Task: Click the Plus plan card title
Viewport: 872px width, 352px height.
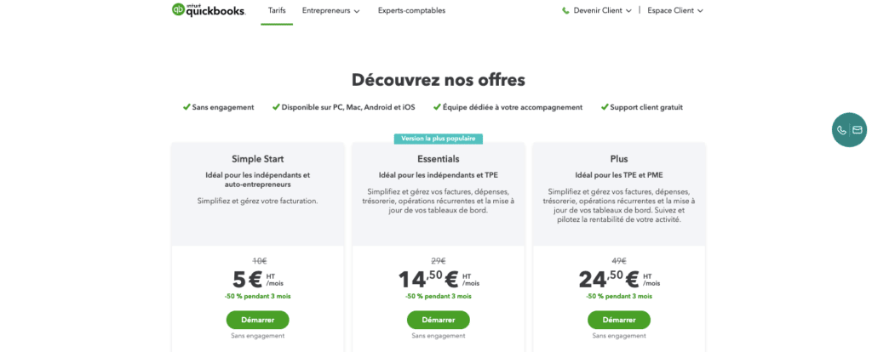Action: (x=619, y=159)
